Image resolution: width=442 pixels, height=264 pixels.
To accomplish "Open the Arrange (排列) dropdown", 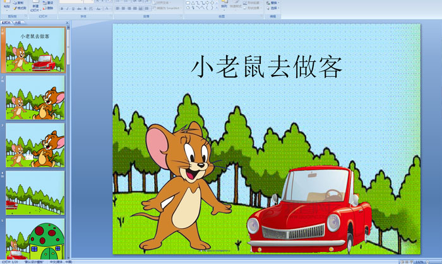I will [224, 6].
